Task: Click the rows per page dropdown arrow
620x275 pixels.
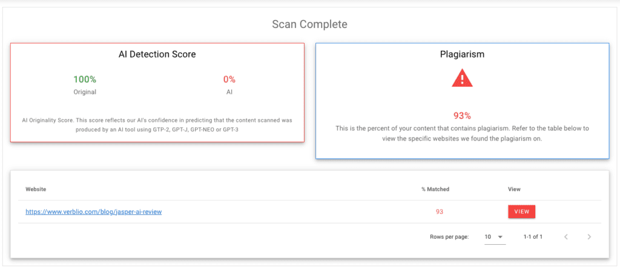Action: coord(501,237)
